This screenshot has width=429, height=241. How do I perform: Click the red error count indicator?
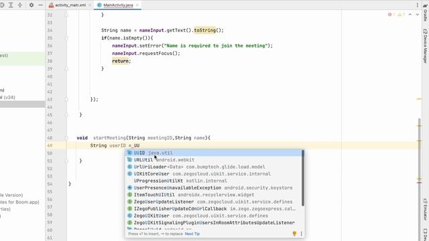point(391,15)
